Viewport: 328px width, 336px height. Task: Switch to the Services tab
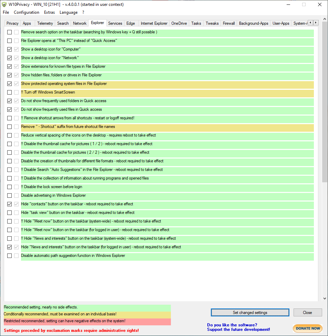[x=115, y=23]
